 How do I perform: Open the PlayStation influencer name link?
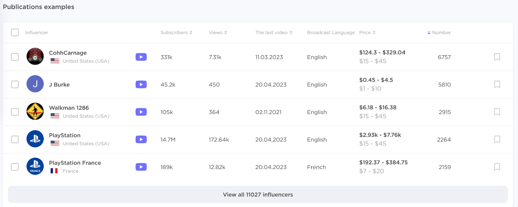pyautogui.click(x=65, y=135)
